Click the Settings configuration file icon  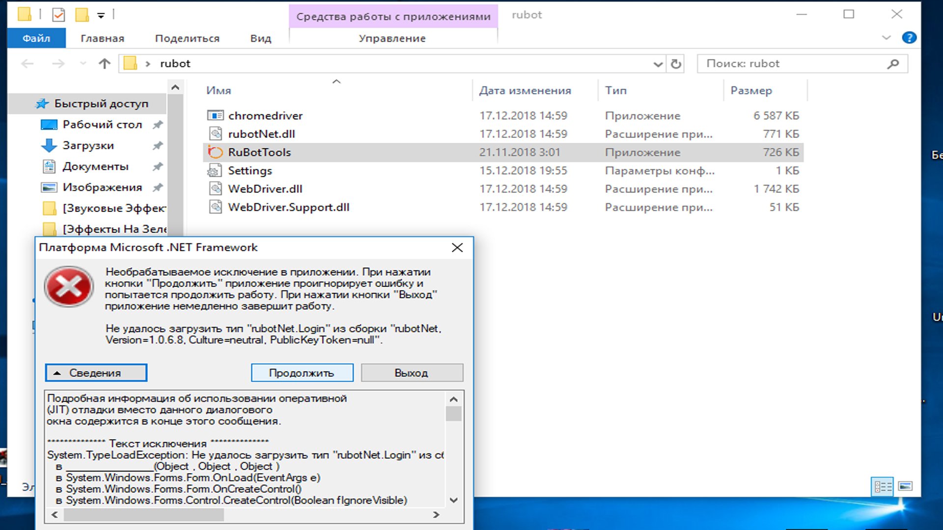click(215, 171)
